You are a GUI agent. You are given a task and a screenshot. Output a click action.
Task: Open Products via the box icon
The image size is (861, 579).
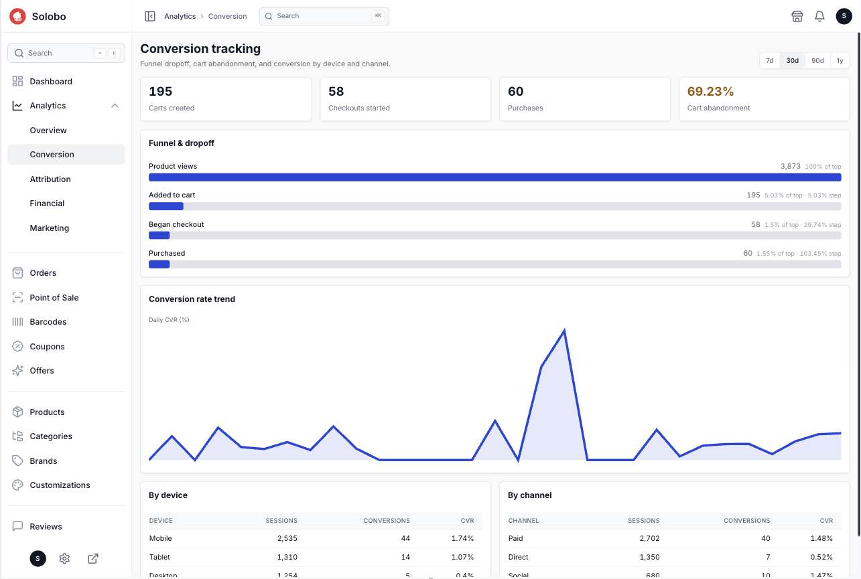point(18,412)
